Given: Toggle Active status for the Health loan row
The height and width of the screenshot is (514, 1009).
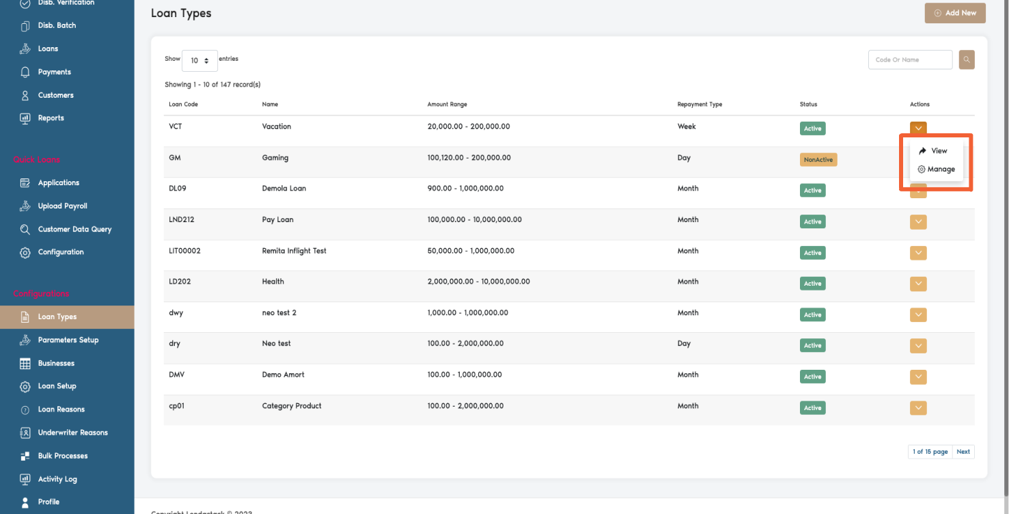Looking at the screenshot, I should point(812,284).
